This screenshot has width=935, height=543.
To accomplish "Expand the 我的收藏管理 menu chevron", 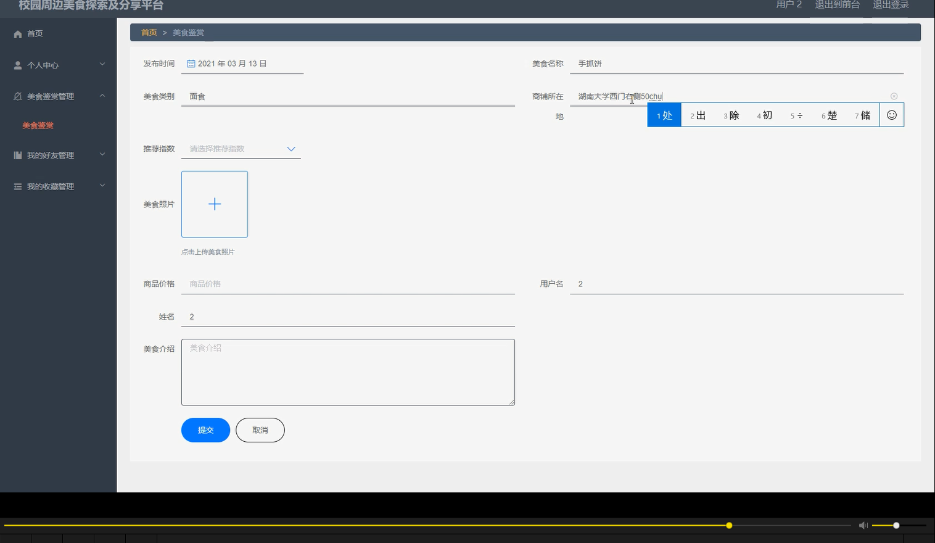I will (102, 186).
